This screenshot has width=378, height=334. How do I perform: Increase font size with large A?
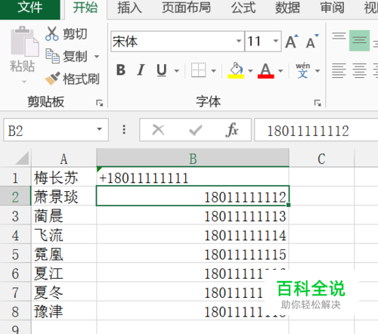292,42
